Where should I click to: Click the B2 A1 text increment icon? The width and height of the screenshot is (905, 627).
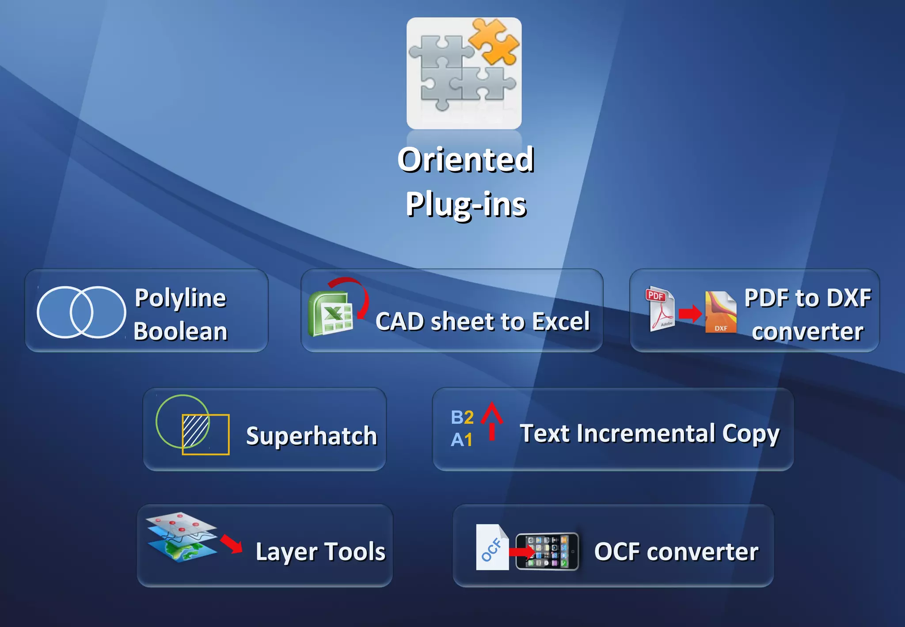pyautogui.click(x=477, y=425)
